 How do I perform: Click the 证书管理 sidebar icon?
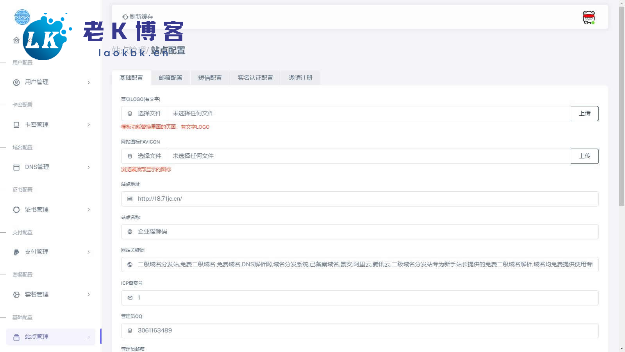click(16, 210)
